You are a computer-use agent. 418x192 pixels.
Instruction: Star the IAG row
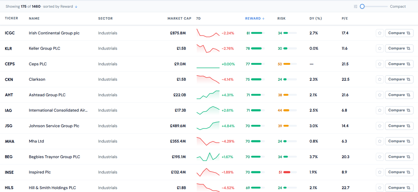pos(380,110)
